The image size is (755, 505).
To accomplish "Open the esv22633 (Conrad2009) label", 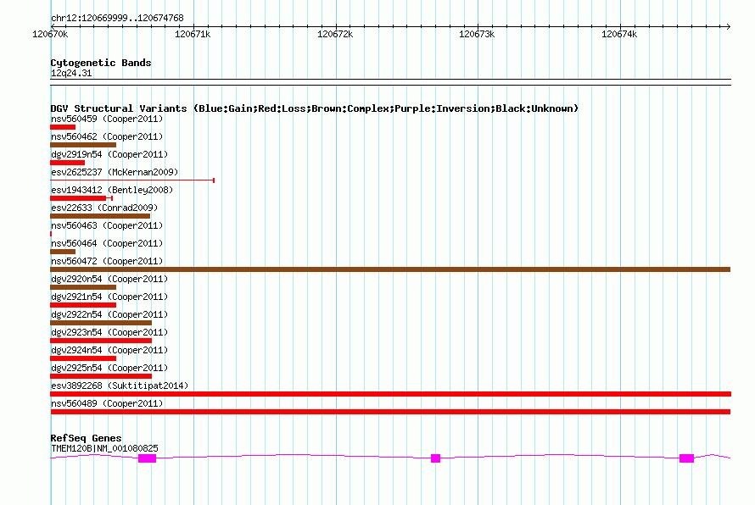I will (104, 208).
